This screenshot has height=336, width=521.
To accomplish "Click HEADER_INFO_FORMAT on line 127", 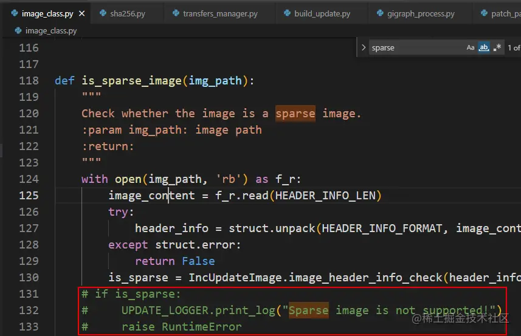I will click(x=382, y=228).
